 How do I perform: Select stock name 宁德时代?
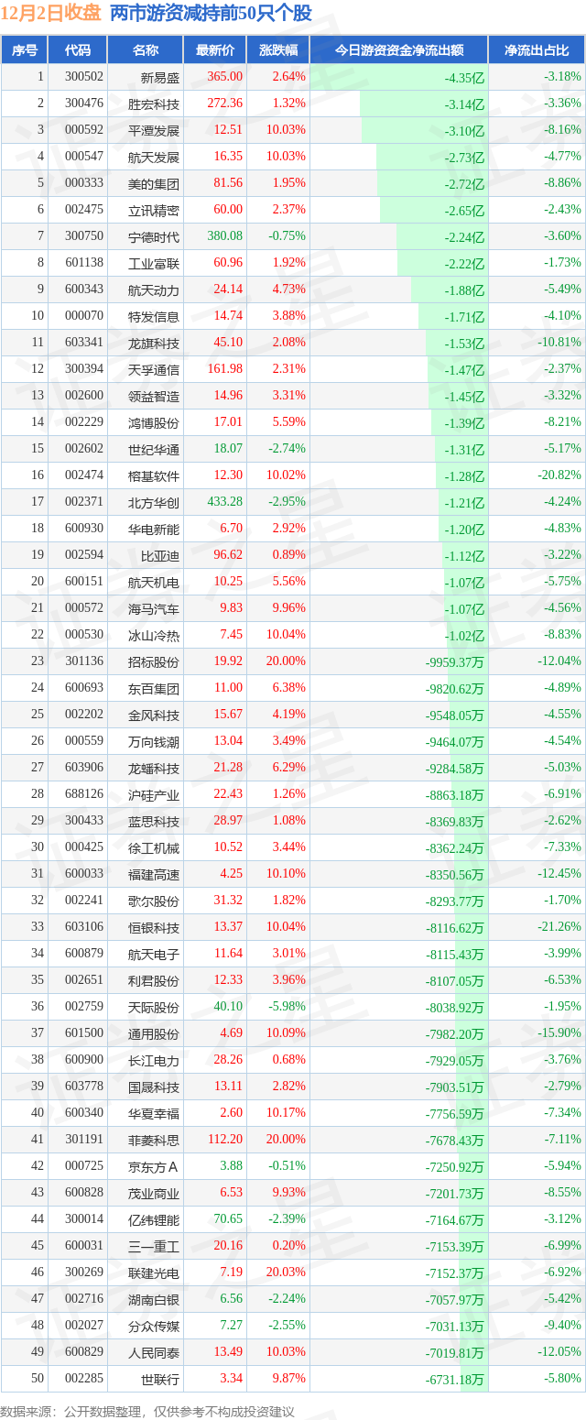pyautogui.click(x=154, y=236)
